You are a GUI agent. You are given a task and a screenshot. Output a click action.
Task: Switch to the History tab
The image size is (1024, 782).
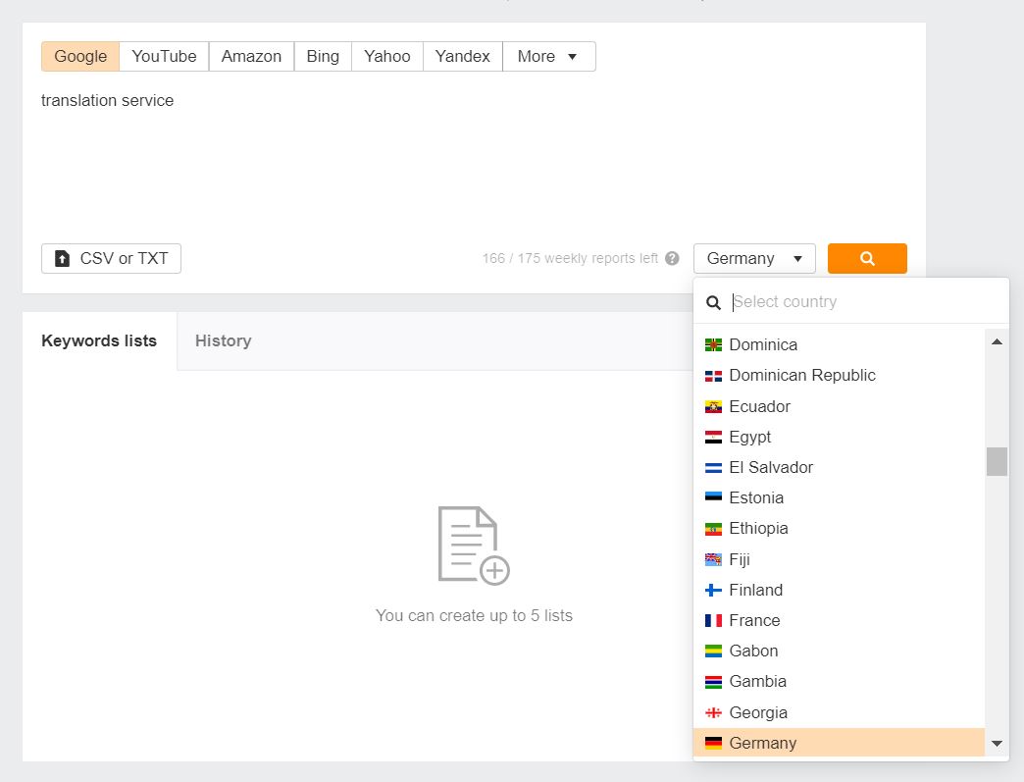click(x=223, y=340)
